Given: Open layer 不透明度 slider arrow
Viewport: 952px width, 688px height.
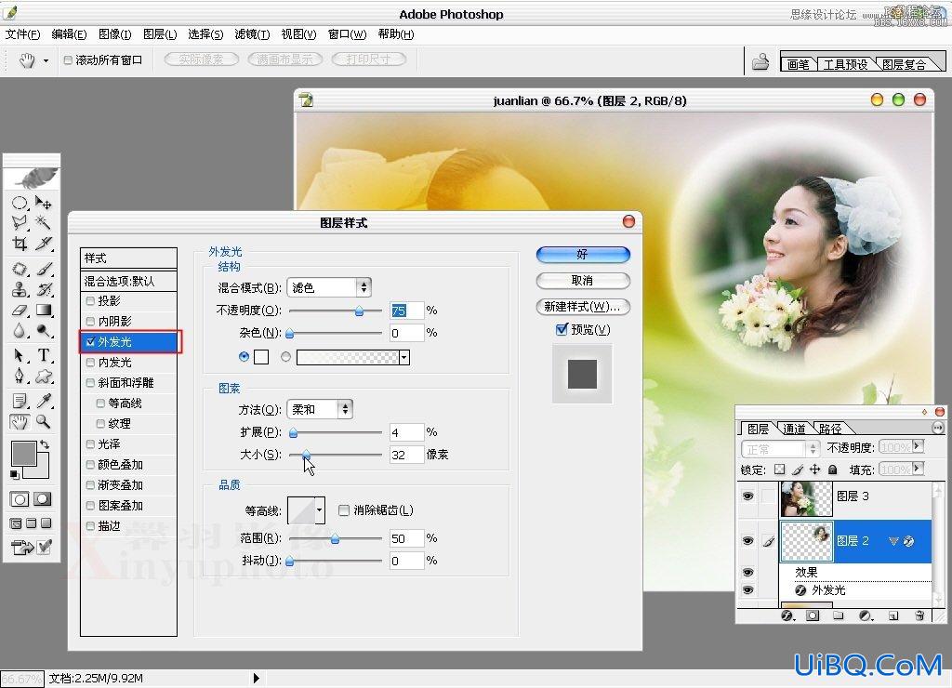Looking at the screenshot, I should 918,447.
